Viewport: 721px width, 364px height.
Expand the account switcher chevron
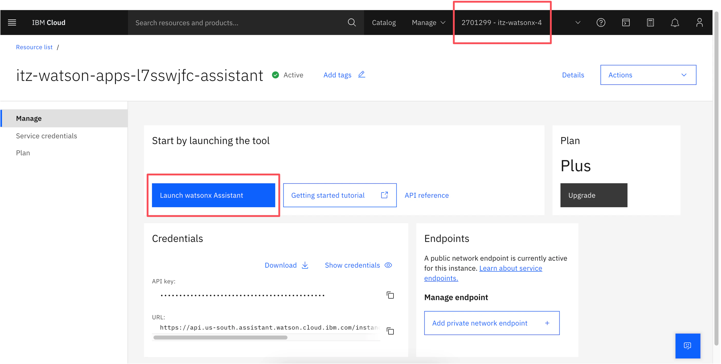click(578, 22)
